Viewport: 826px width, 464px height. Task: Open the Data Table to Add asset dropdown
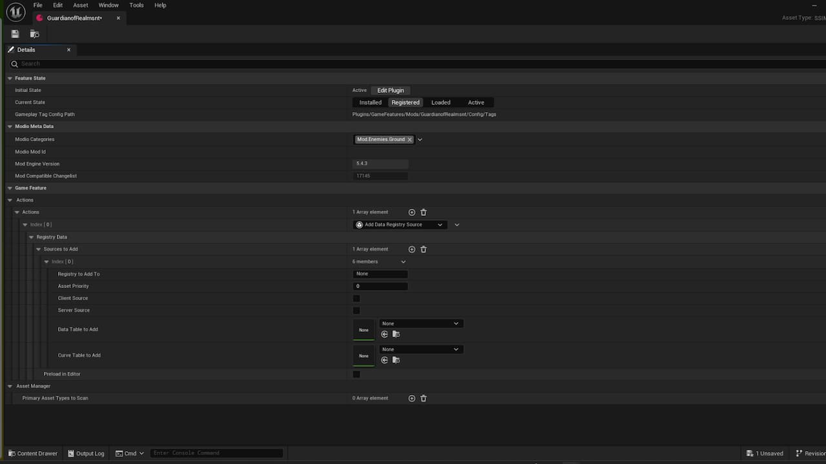(420, 324)
